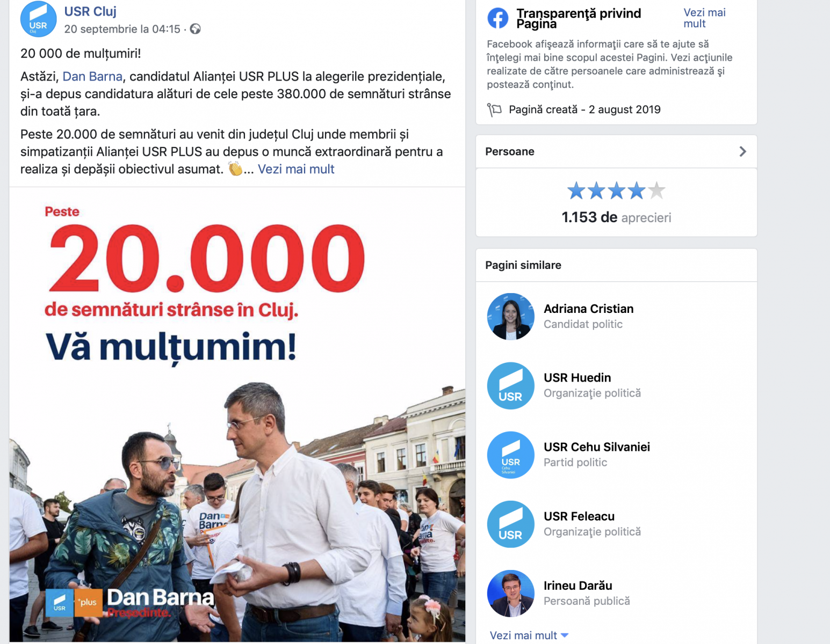
Task: Click the star rating row
Action: coord(616,191)
